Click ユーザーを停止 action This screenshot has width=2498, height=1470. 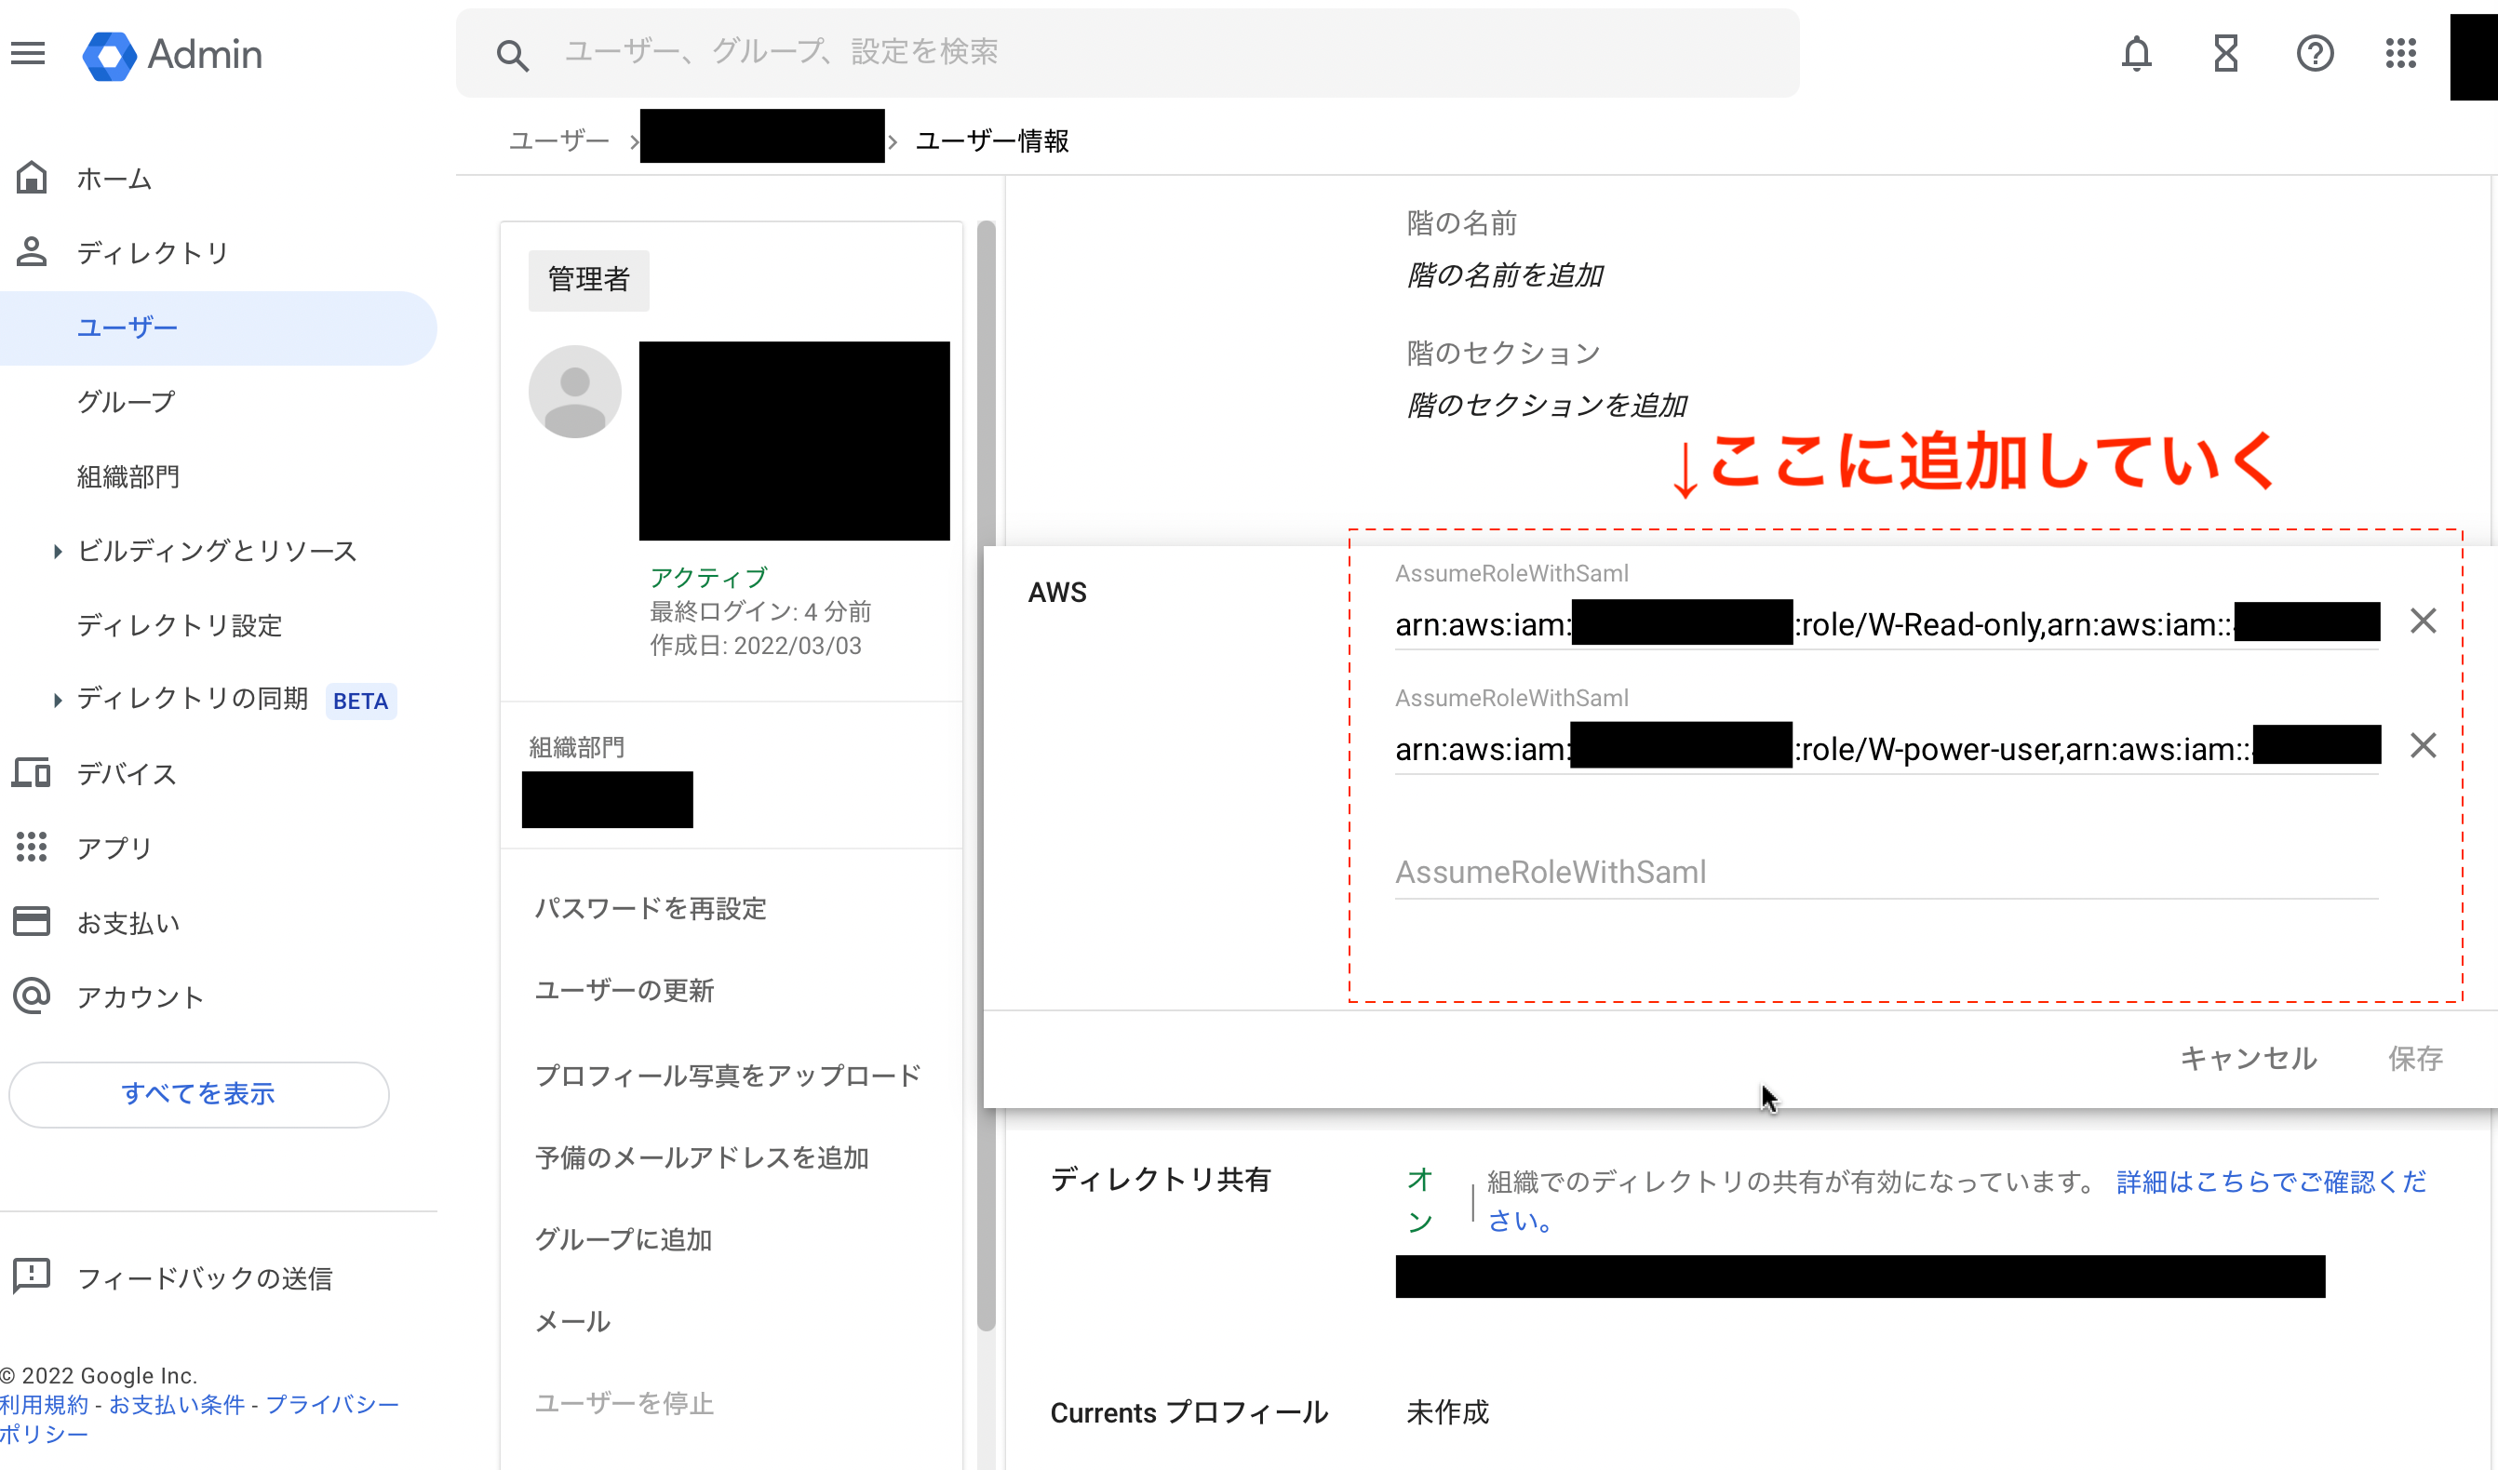[x=624, y=1403]
